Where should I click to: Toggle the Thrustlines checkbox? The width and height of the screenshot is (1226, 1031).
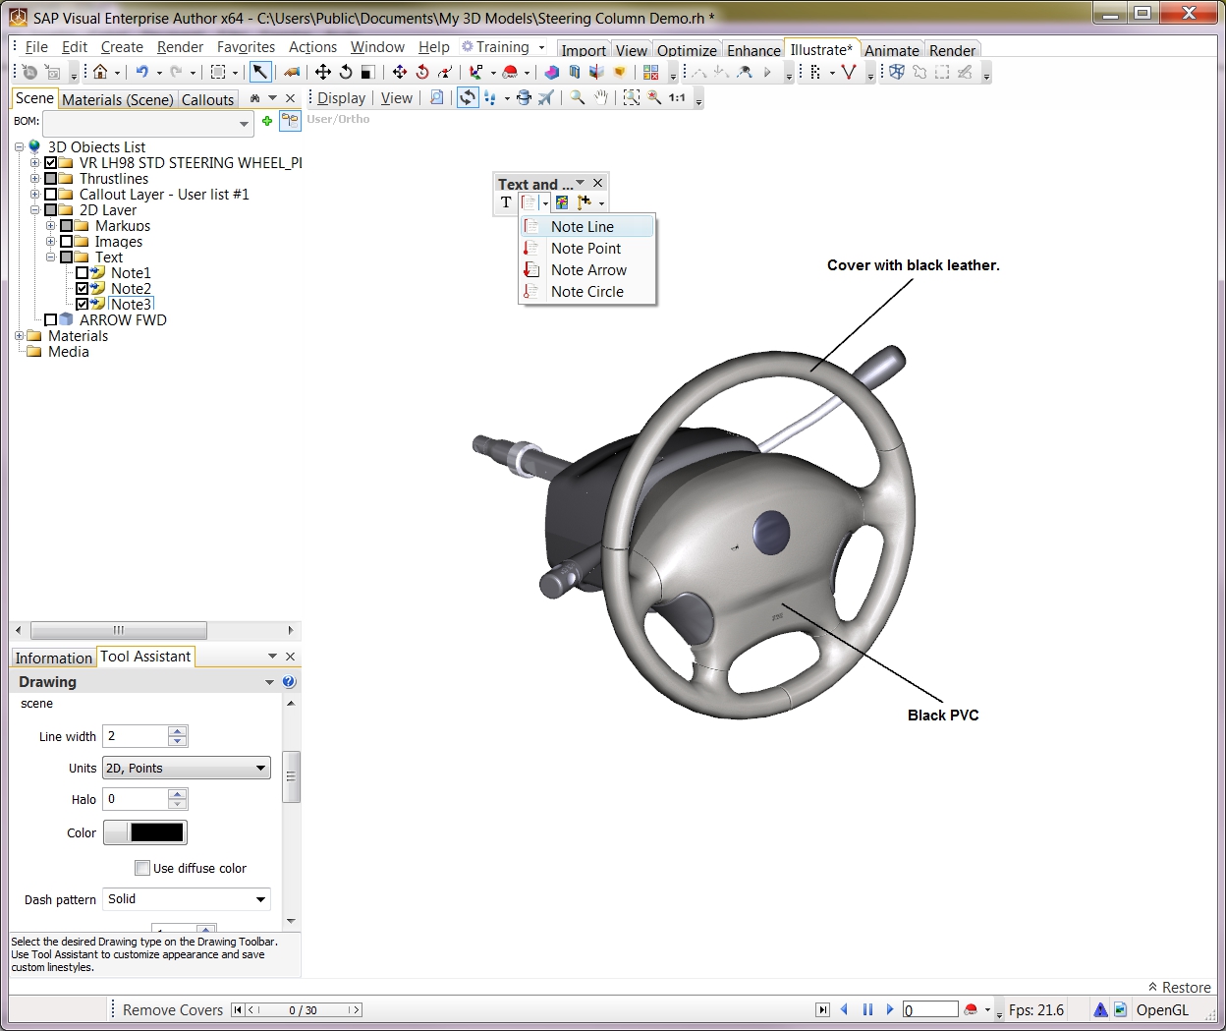click(50, 179)
